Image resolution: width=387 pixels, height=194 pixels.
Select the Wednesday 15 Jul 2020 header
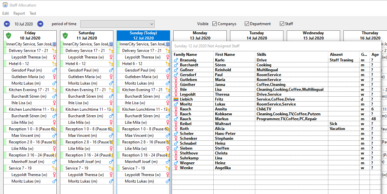point(313,36)
